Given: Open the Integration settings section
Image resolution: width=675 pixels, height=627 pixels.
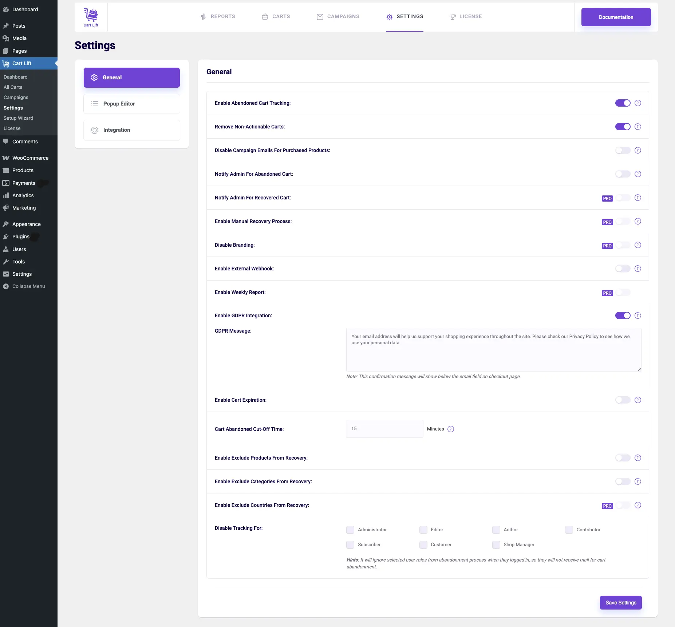Looking at the screenshot, I should pos(132,130).
